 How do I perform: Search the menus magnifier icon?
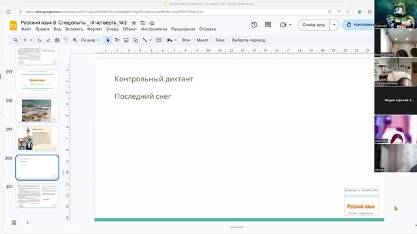(x=16, y=40)
